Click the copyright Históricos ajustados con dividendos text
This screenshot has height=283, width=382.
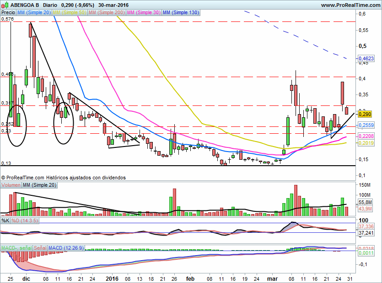click(x=63, y=178)
